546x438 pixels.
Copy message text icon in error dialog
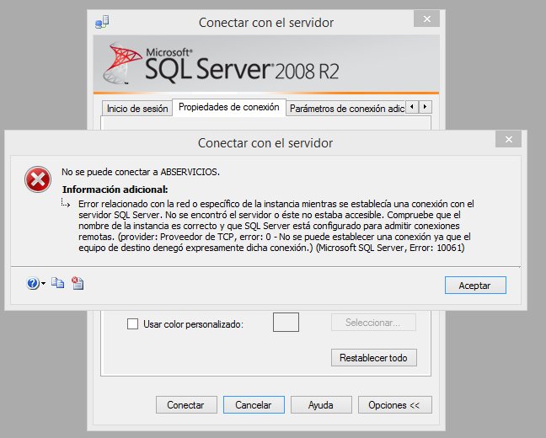58,283
